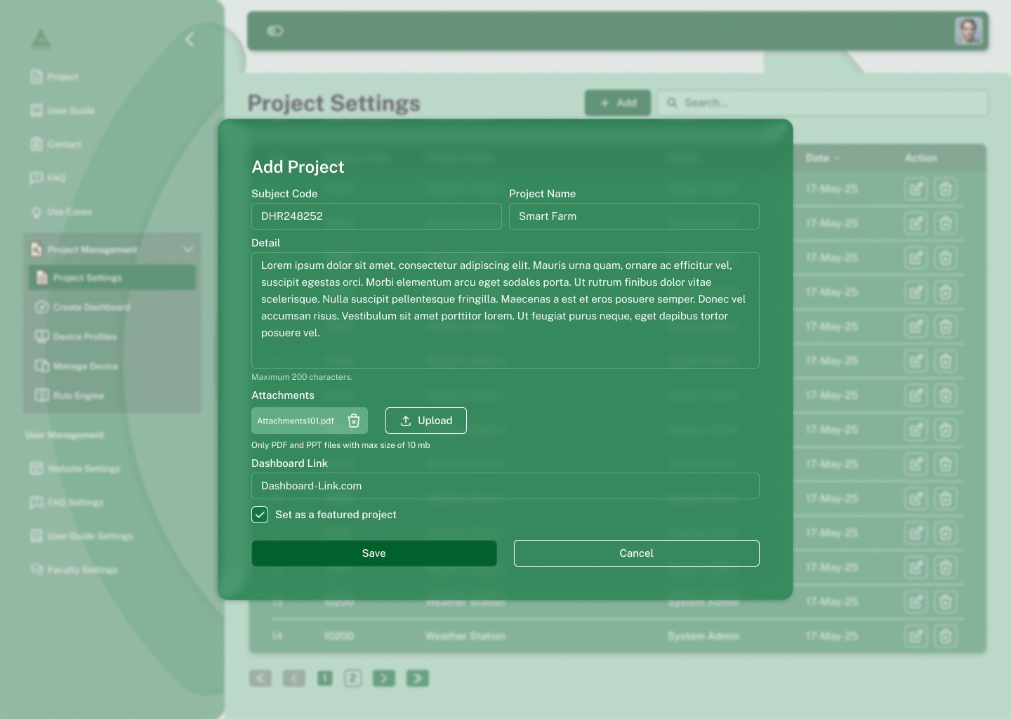
Task: Click the Upload button
Action: pyautogui.click(x=426, y=421)
